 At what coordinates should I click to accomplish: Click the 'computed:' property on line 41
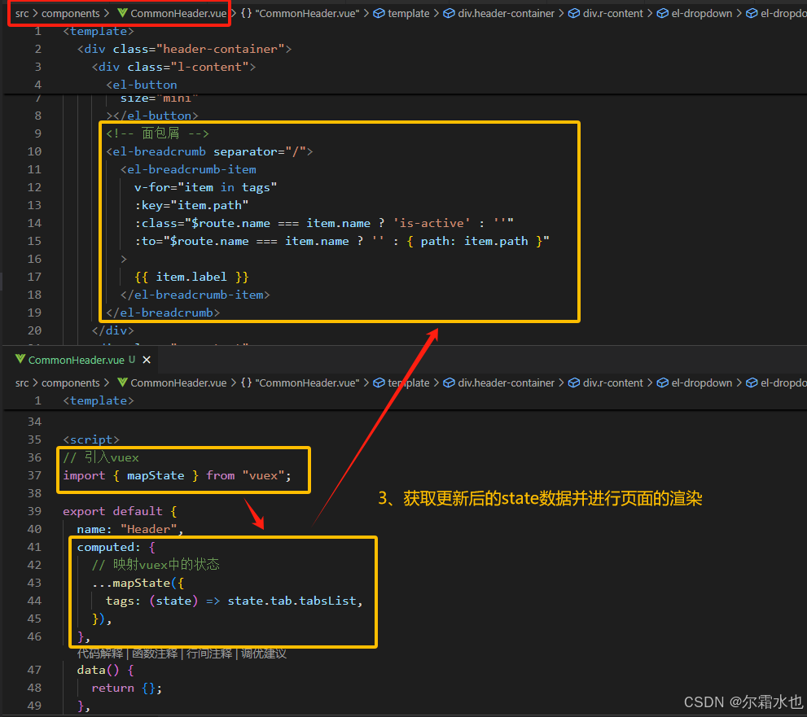tap(108, 547)
